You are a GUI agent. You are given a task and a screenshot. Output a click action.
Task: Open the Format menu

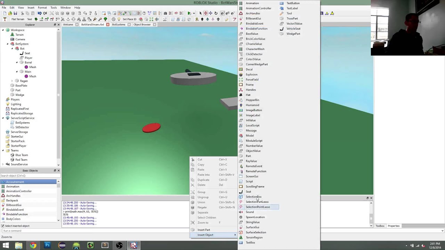pyautogui.click(x=42, y=7)
